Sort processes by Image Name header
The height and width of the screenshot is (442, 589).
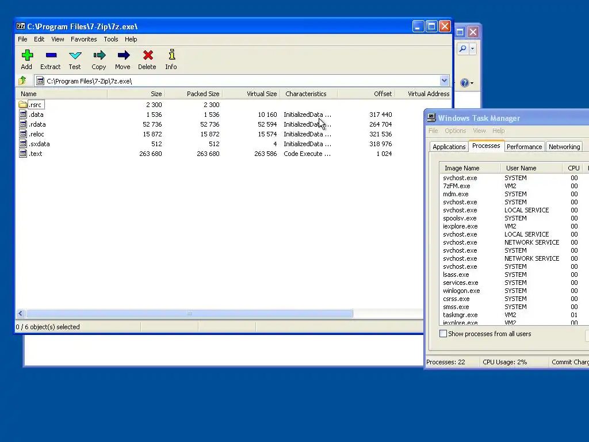point(470,168)
